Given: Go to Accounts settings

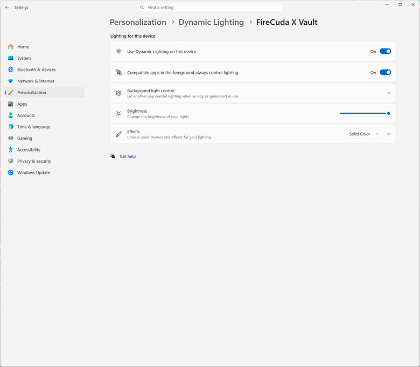Looking at the screenshot, I should pos(45,115).
